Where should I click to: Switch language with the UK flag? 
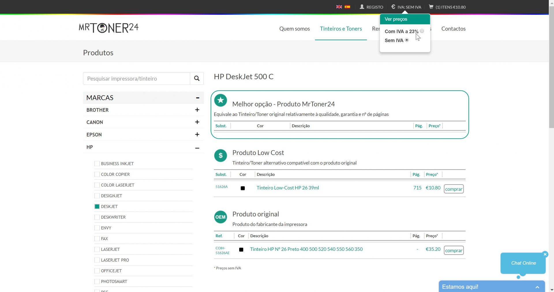tap(339, 7)
